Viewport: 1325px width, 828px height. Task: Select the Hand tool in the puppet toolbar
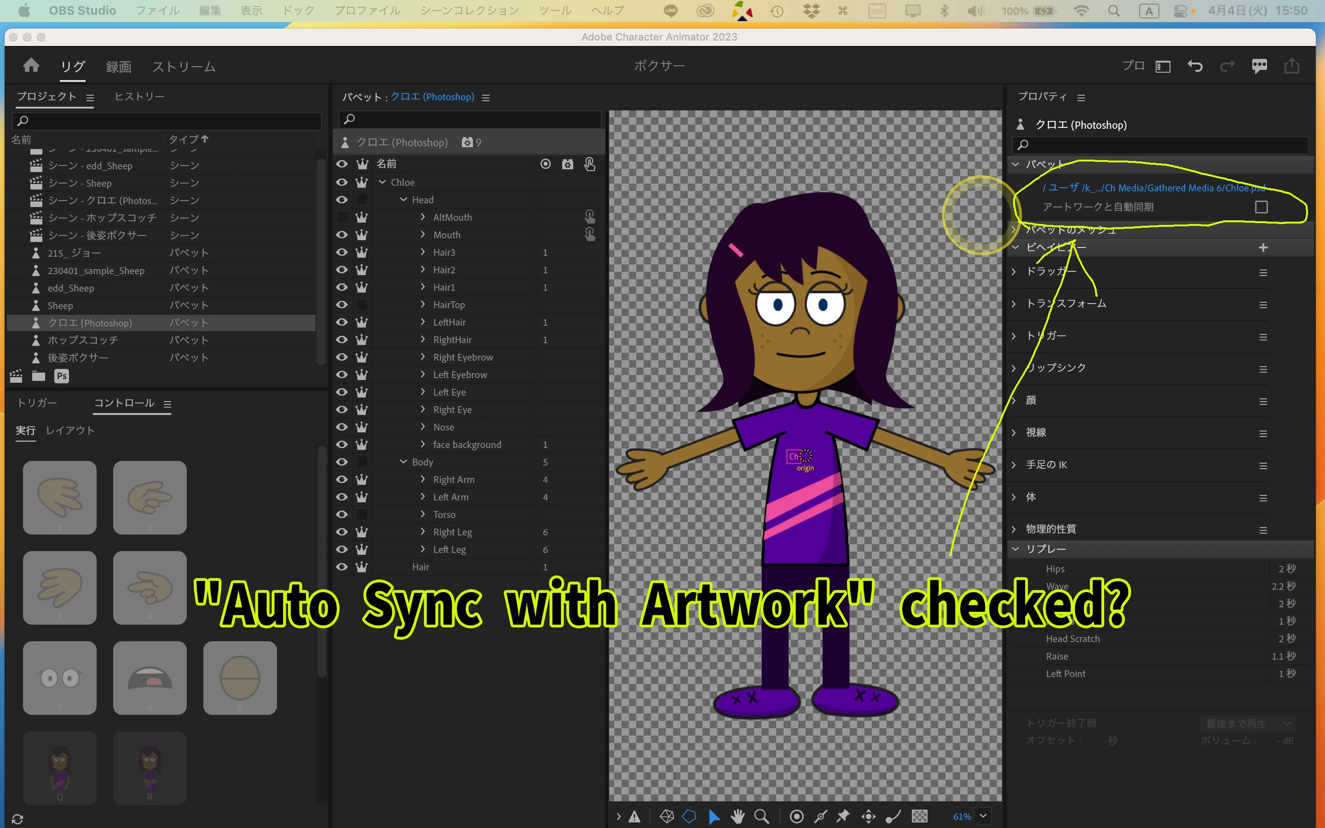tap(737, 816)
